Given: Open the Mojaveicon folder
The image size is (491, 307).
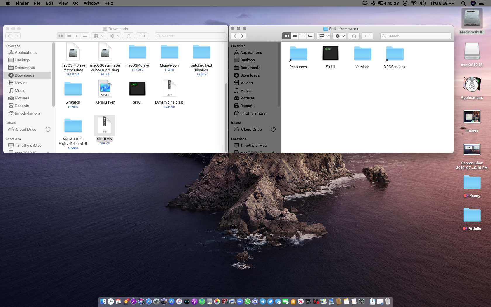Looking at the screenshot, I should click(169, 52).
